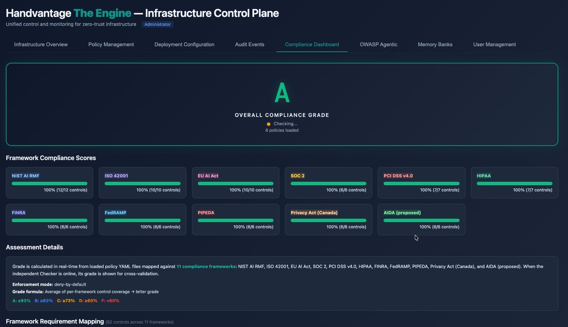Image resolution: width=568 pixels, height=327 pixels.
Task: Open the OWASP Agentic tab
Action: (x=378, y=44)
